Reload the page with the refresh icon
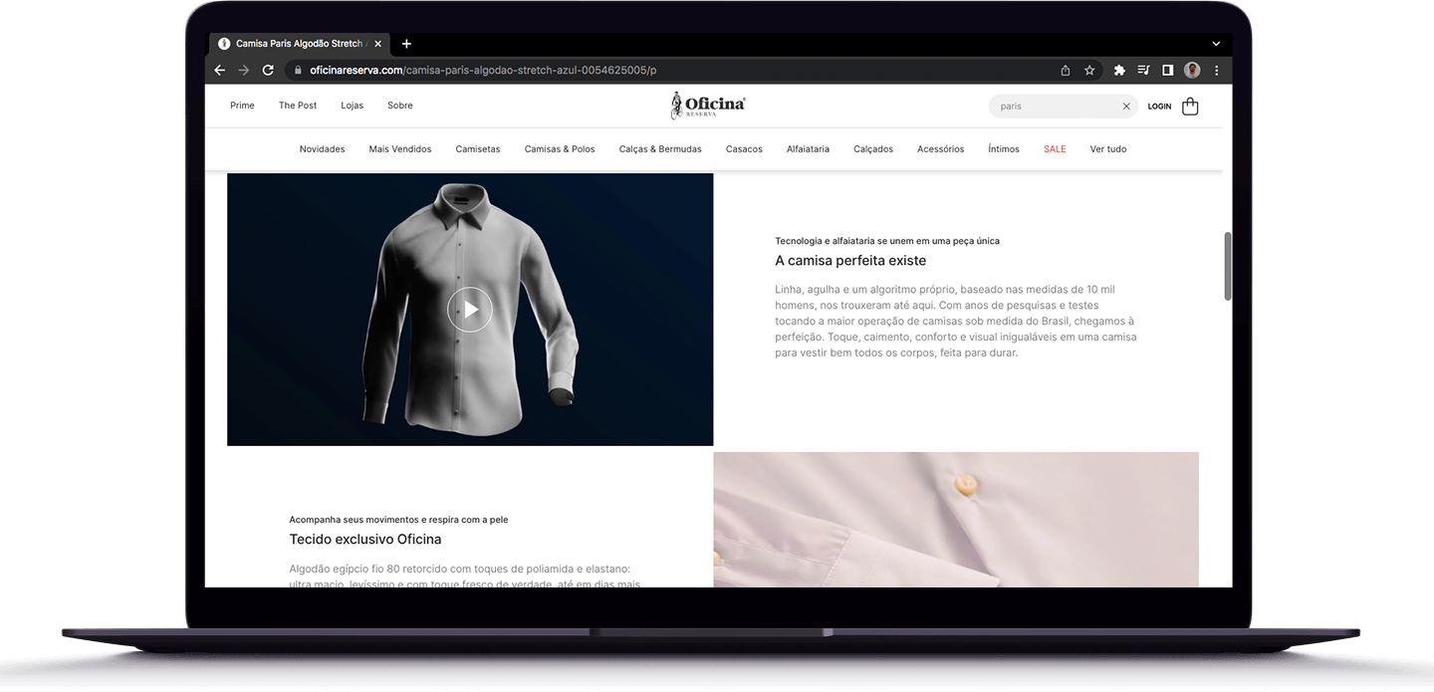This screenshot has height=692, width=1434. [x=267, y=70]
